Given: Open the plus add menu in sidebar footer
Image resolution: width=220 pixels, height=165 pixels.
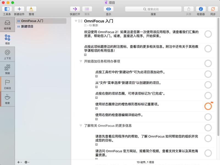Looking at the screenshot, I should (19, 162).
